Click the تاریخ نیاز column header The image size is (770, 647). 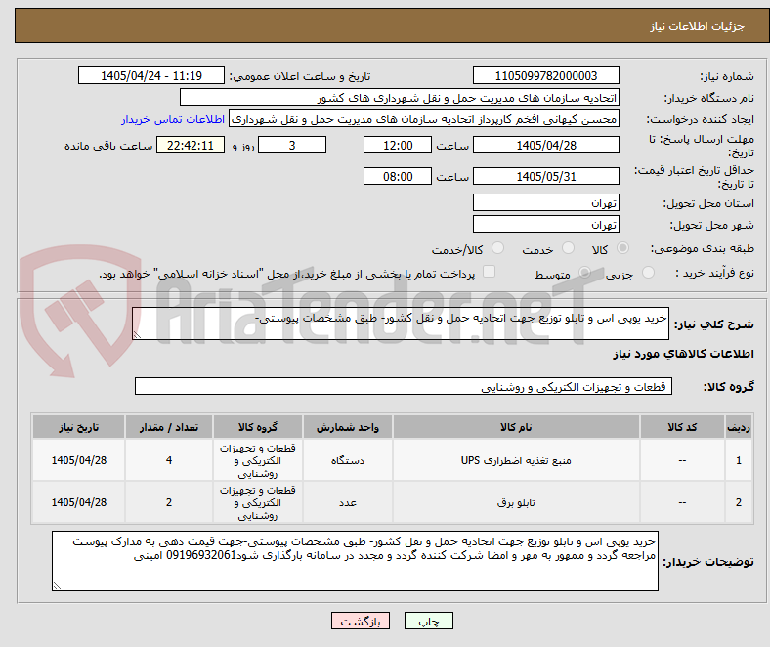point(78,427)
